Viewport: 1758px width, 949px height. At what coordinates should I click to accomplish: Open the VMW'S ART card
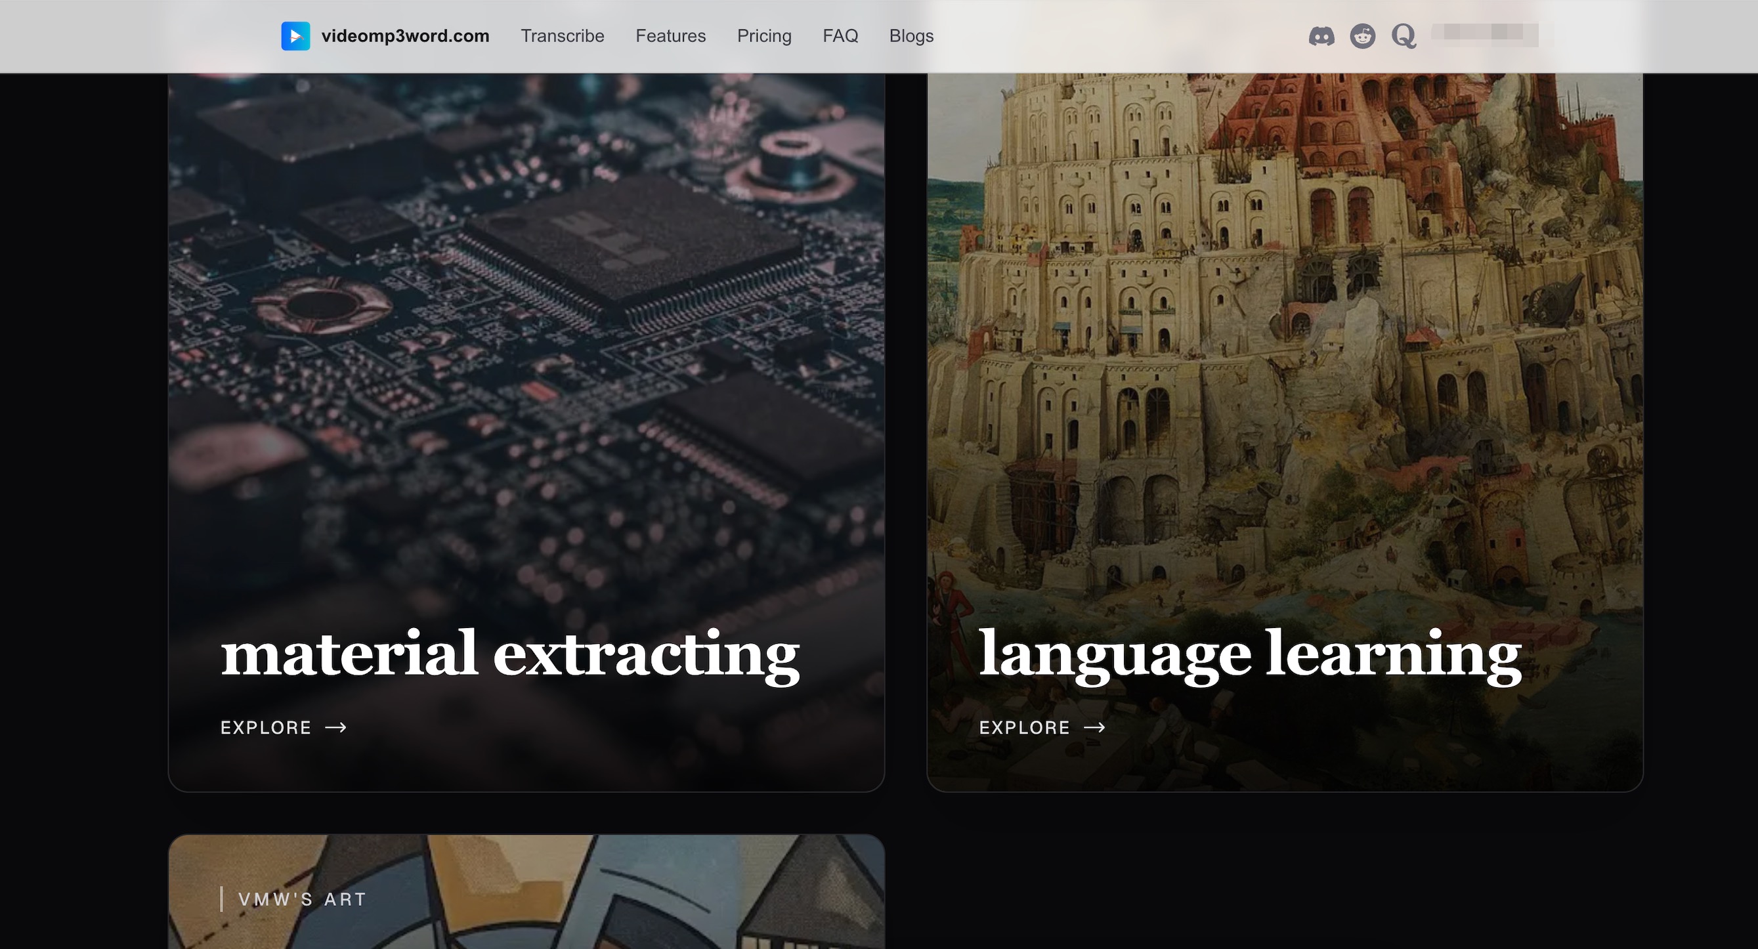tap(526, 892)
